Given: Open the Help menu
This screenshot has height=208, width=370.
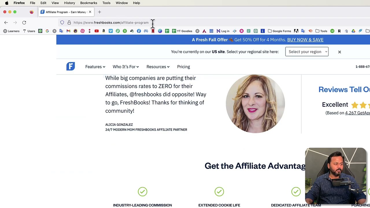Looking at the screenshot, I should tap(136, 3).
